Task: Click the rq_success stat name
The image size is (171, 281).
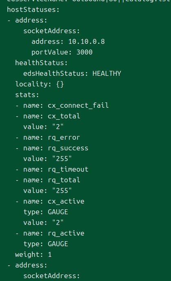Action: [x=68, y=148]
